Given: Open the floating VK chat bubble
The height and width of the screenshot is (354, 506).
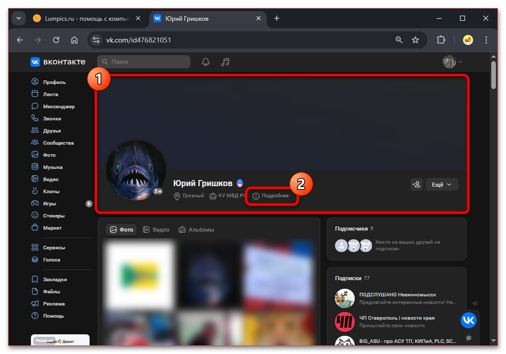Looking at the screenshot, I should 468,320.
